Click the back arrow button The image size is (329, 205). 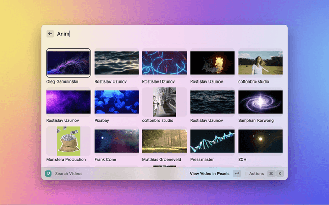pyautogui.click(x=50, y=34)
